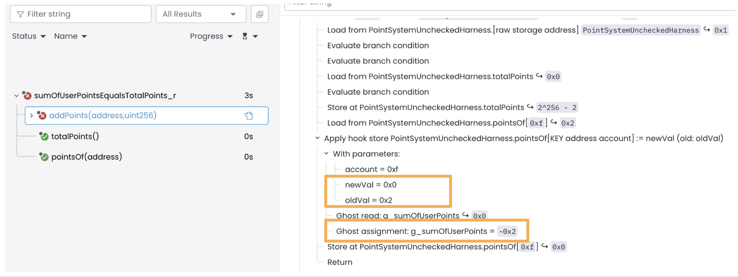This screenshot has height=277, width=738.
Task: Click the funnel filter icon
Action: click(20, 14)
